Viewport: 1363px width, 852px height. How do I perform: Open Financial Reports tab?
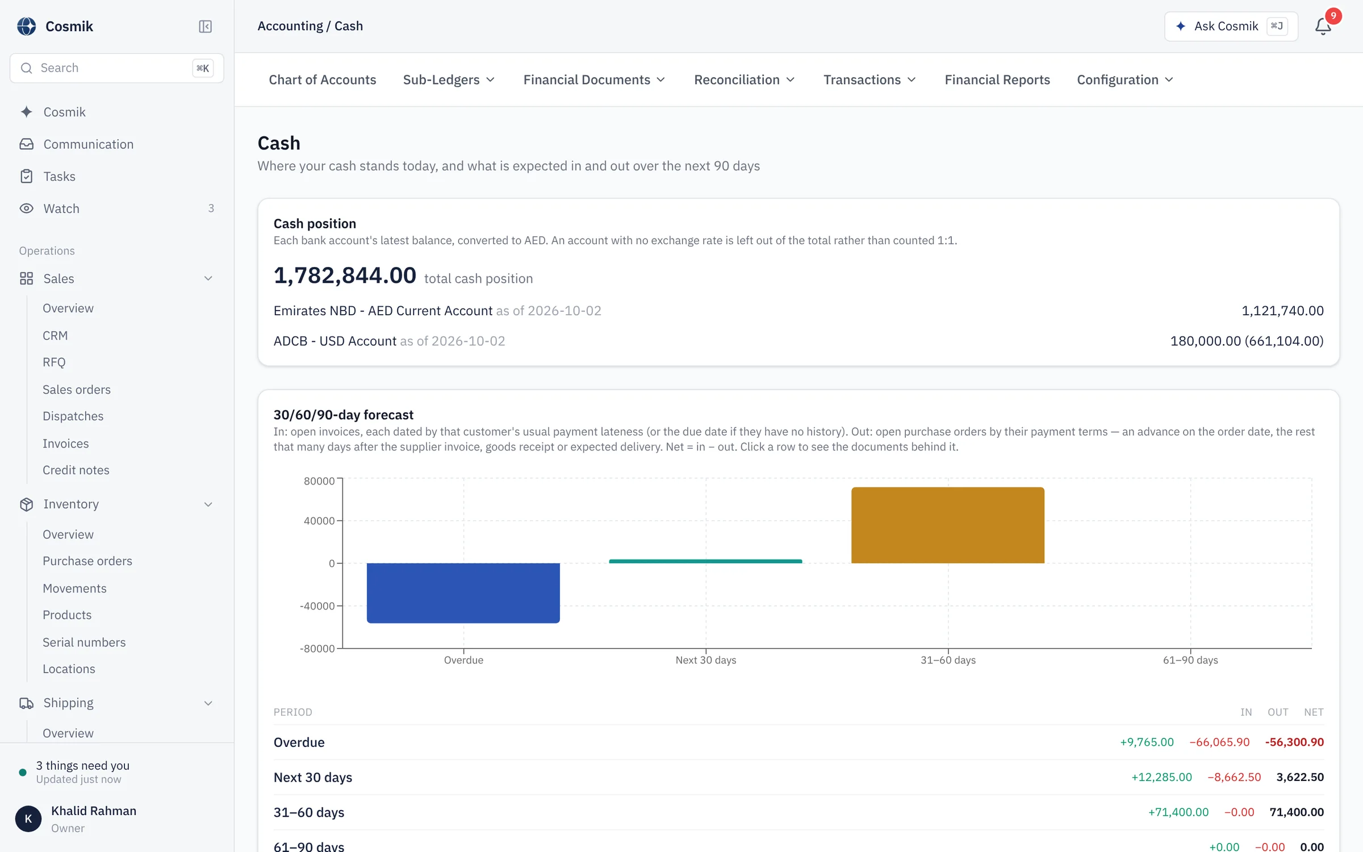point(997,80)
